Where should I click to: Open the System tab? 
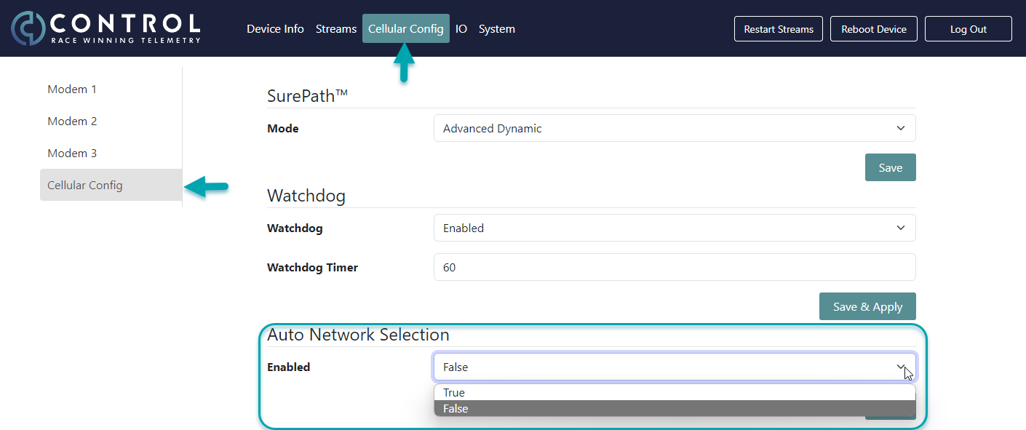pos(496,29)
